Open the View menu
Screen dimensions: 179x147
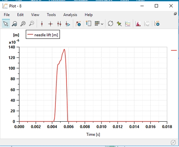tap(35, 15)
